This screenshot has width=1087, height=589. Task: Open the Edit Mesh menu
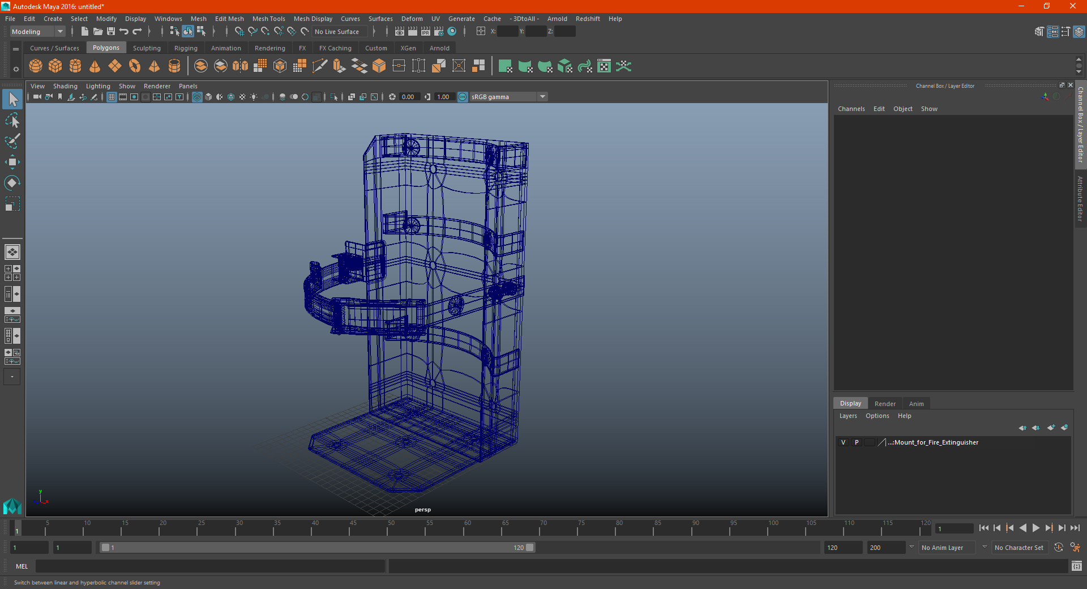tap(229, 19)
